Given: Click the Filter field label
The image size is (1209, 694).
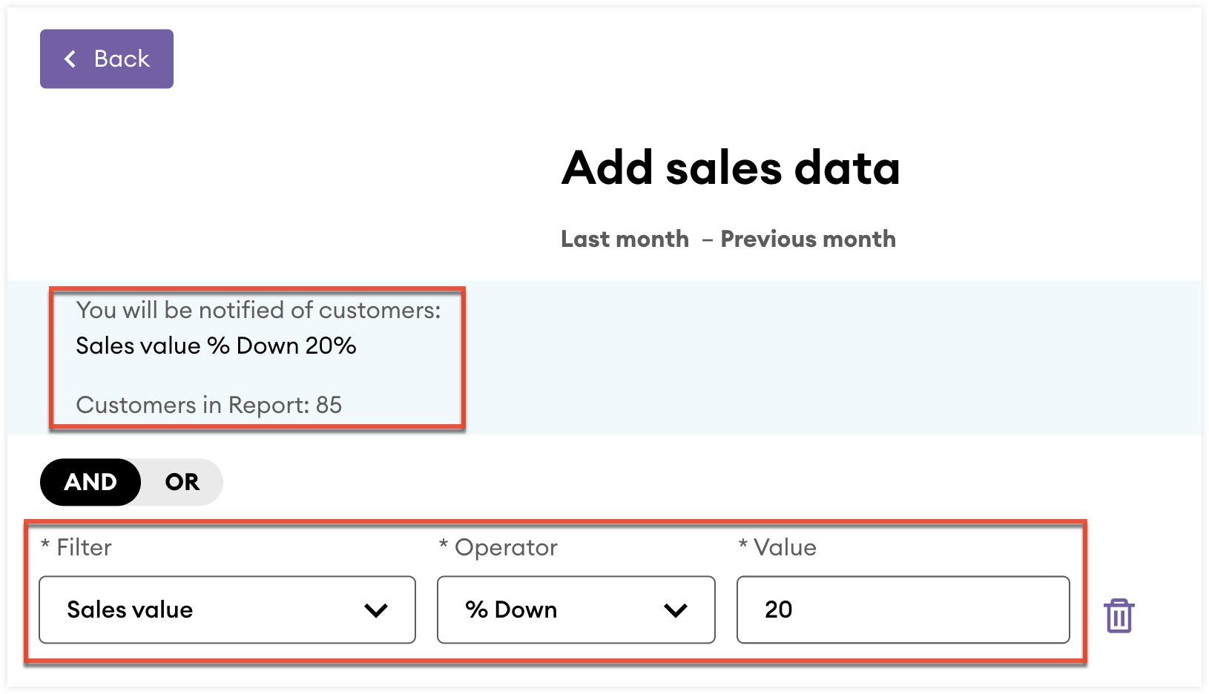Looking at the screenshot, I should click(76, 547).
